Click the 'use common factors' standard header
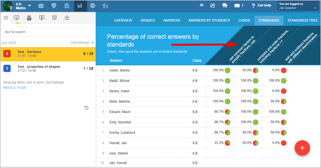 click(243, 49)
